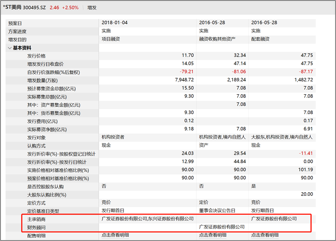
Task: Select the 融资收购其他资产 purpose cell
Action: (x=217, y=39)
